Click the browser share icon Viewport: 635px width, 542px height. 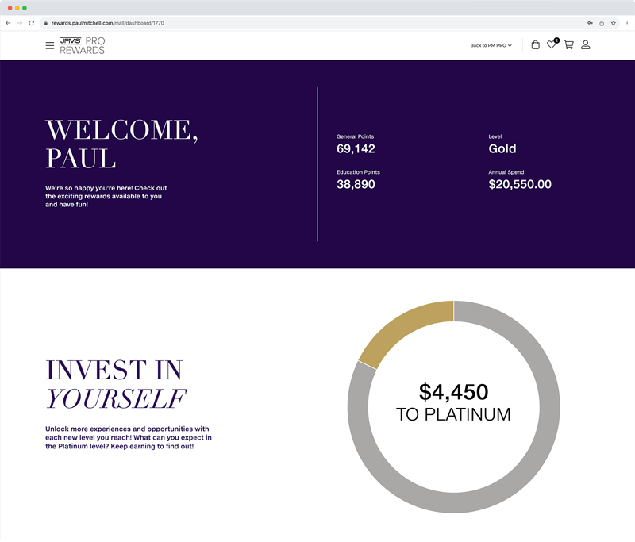602,23
